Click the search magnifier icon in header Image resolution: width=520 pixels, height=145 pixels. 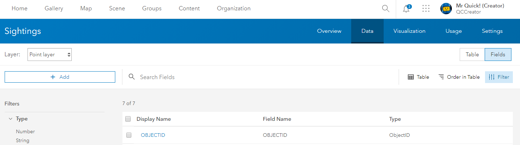(x=385, y=9)
